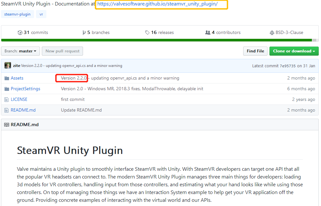321x206 pixels.
Task: Open the ProjectSettings folder
Action: tap(25, 89)
